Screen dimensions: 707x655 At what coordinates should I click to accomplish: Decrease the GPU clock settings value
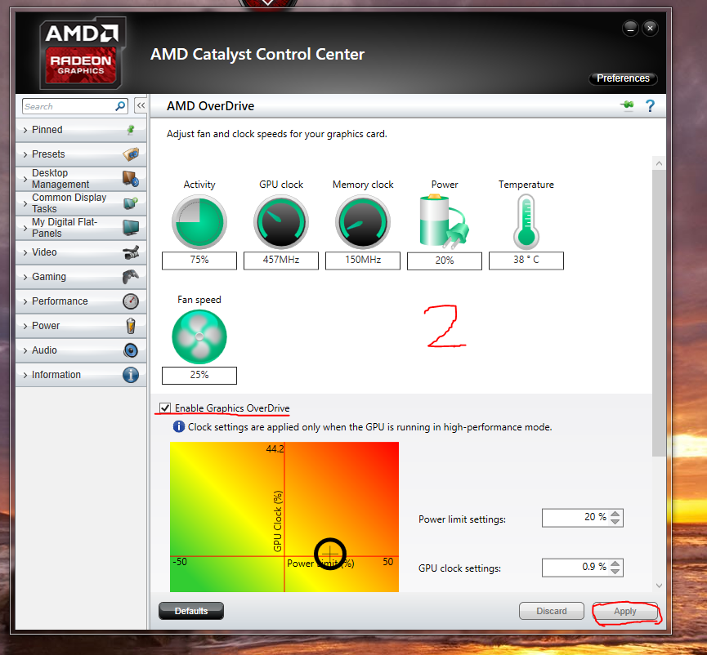615,571
